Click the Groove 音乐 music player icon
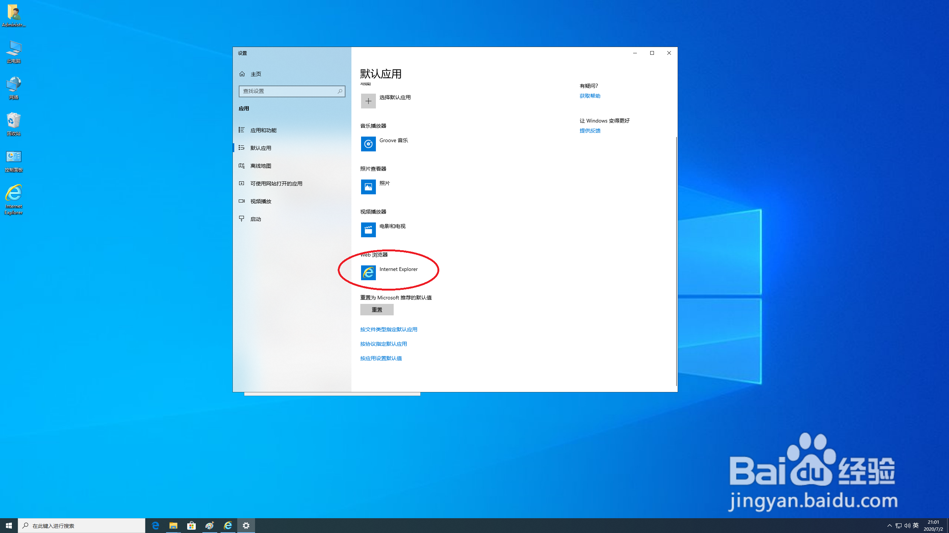The image size is (949, 533). [x=368, y=144]
